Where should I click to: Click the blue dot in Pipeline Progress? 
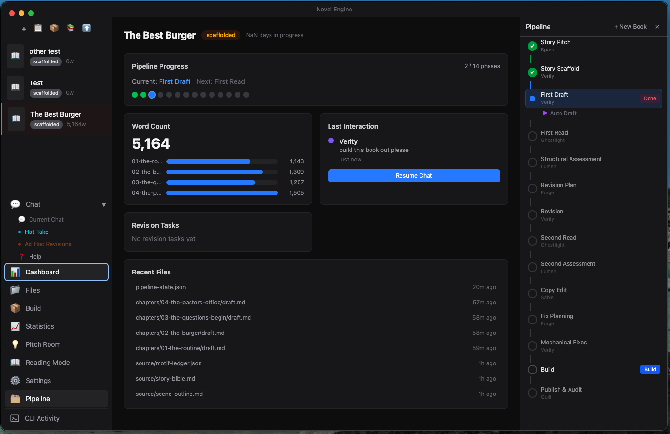(x=152, y=95)
